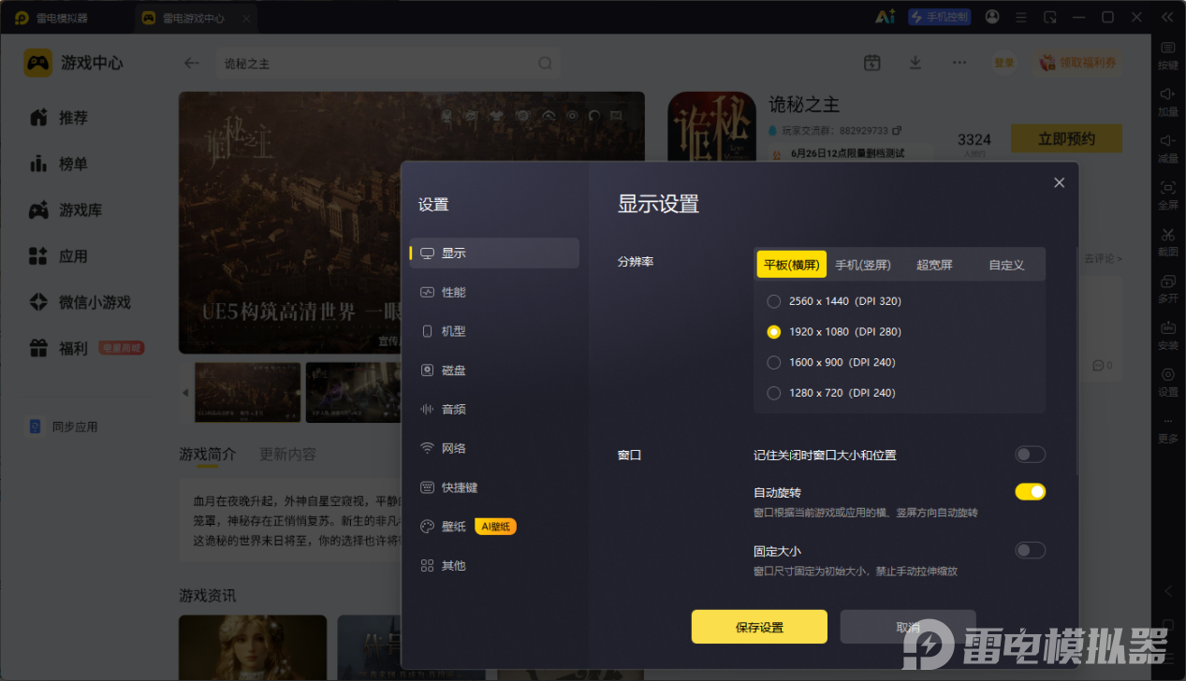Enable the 固定大小 switch

(x=1030, y=551)
